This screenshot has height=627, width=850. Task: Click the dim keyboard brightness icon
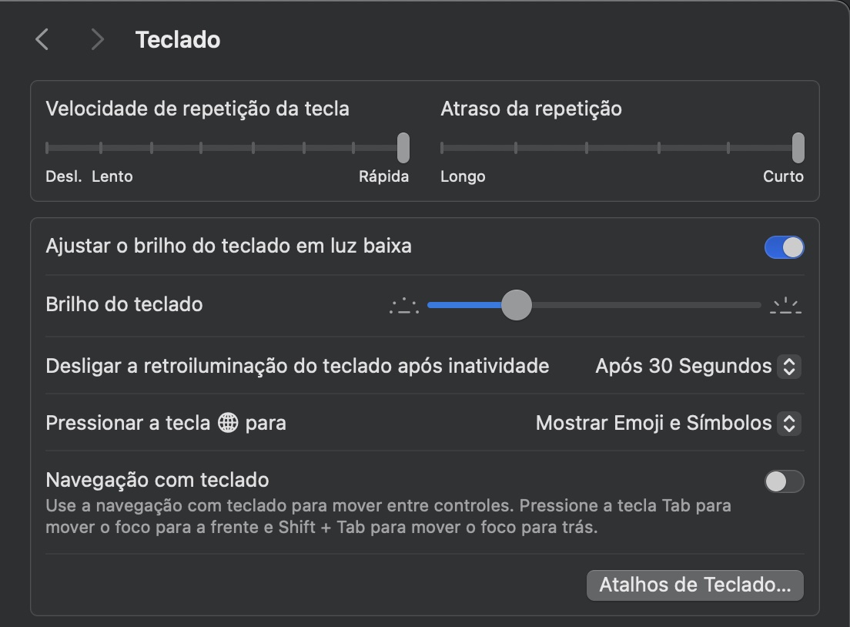pos(403,305)
